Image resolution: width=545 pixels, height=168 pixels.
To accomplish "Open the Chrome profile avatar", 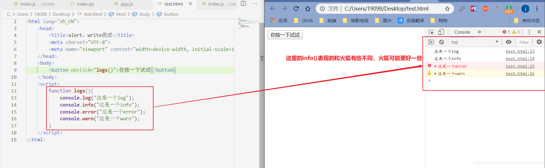I will tap(525, 9).
